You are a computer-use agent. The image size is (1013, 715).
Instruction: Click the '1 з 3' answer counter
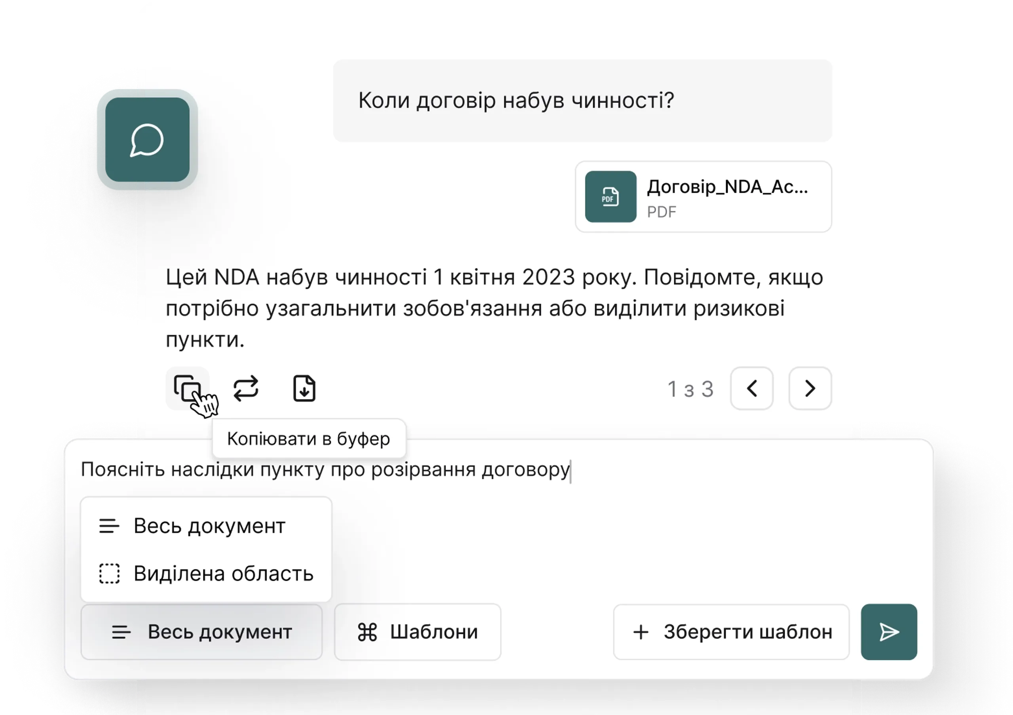(x=690, y=389)
